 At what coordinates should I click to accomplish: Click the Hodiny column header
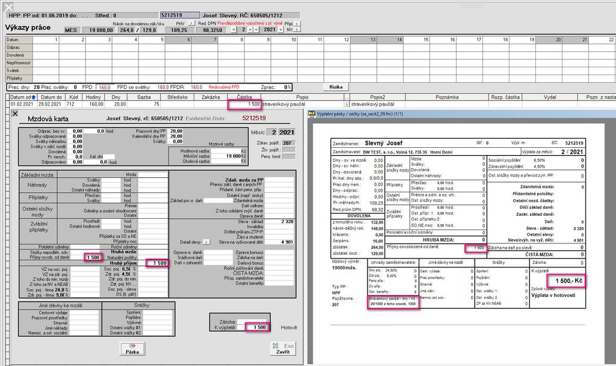click(93, 97)
